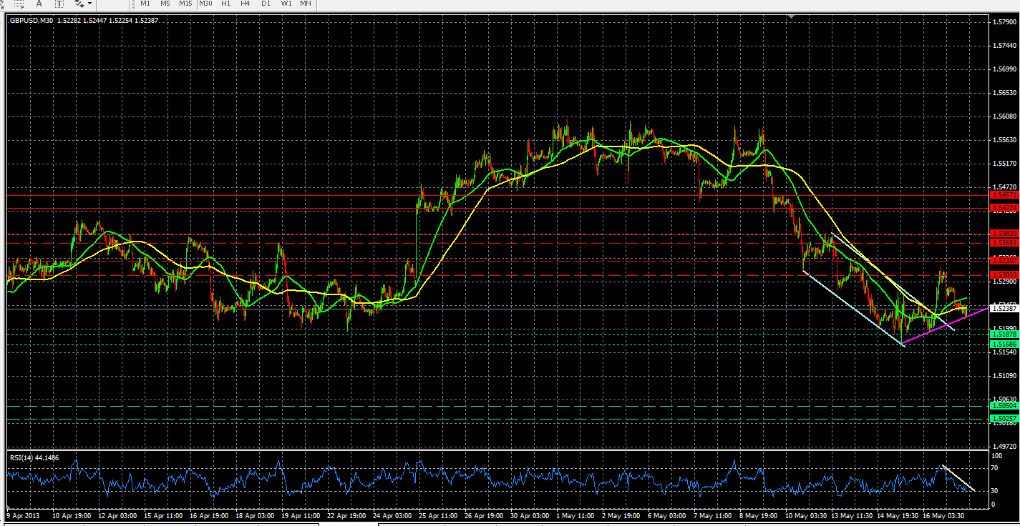1020x526 pixels.
Task: Select the downtrend line on RSI panel
Action: (x=958, y=477)
